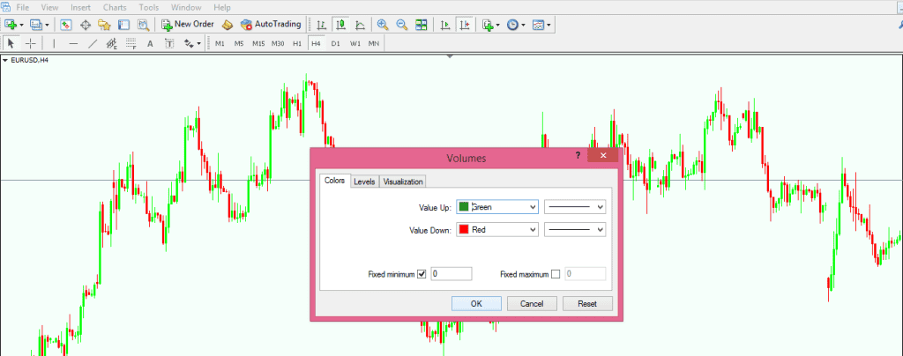Click the zoom out magnifier icon
The image size is (903, 356).
point(402,25)
